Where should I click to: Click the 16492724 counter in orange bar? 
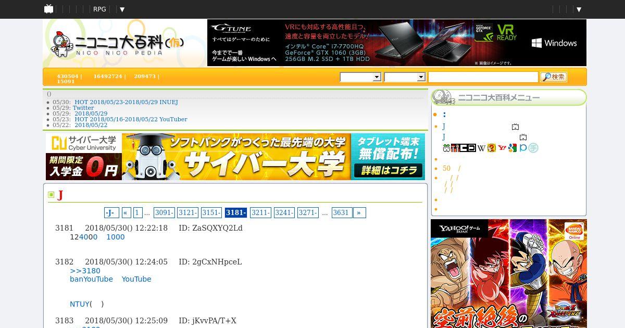pos(108,76)
